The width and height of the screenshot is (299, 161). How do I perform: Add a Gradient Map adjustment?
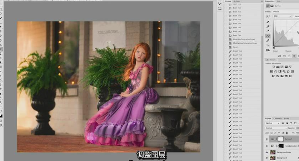pos(290,76)
